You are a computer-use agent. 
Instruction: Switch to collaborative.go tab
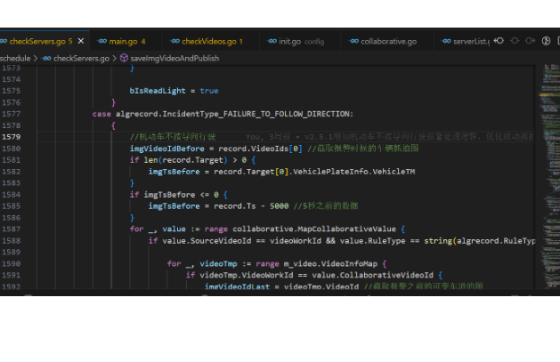388,41
